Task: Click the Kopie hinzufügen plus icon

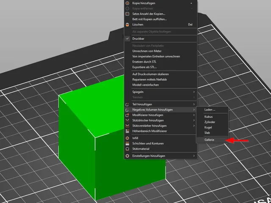Action: 127,3
